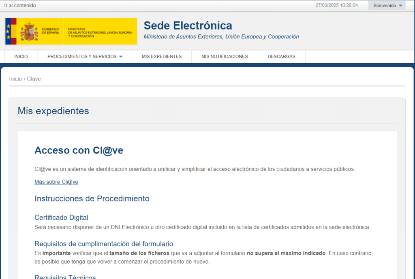Click the Spanish coat of arms logo
Viewport: 415px width, 279px height.
click(29, 31)
